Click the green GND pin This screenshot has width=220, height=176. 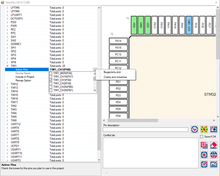point(141,25)
